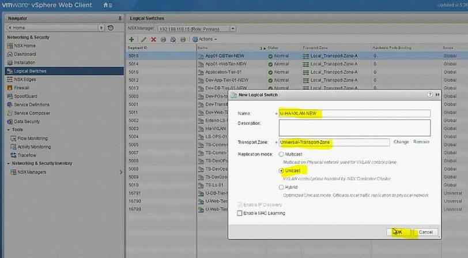Open the vSphere home menu icon

[x=107, y=5]
